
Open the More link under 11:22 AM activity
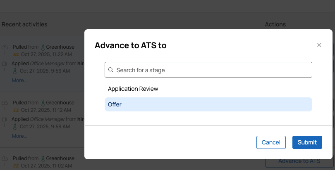point(20,80)
